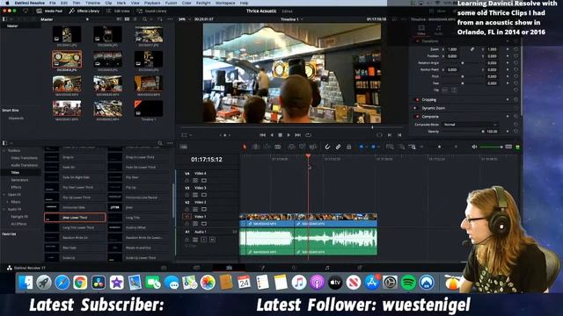Expand the Composite section
This screenshot has width=563, height=316.
430,117
